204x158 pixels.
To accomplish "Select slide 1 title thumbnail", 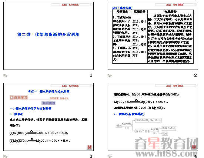I will point(49,36).
